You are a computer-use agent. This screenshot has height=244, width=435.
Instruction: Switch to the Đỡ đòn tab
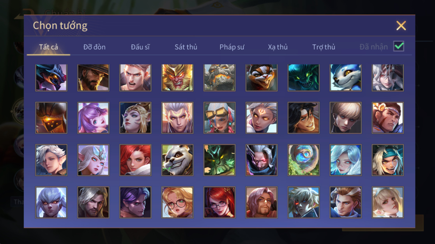(x=94, y=47)
